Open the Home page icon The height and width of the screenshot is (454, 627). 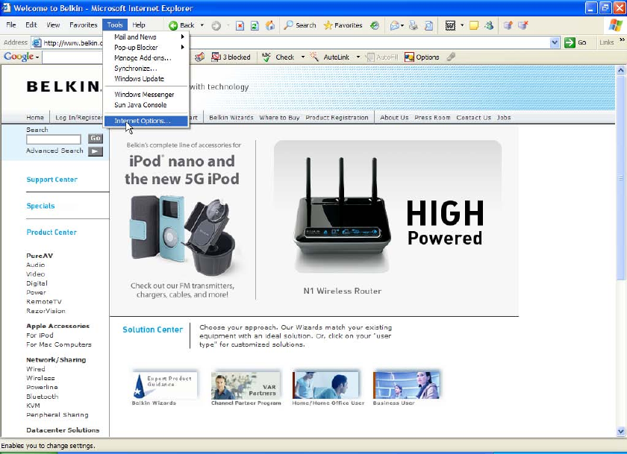(270, 25)
